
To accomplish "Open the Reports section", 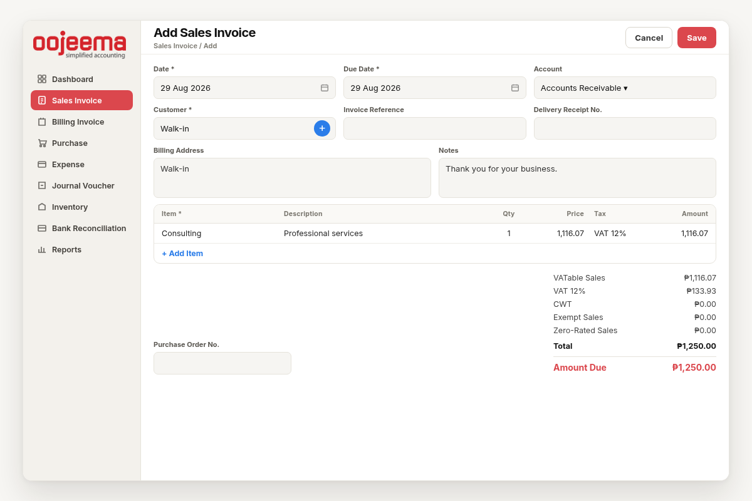I will [81, 249].
